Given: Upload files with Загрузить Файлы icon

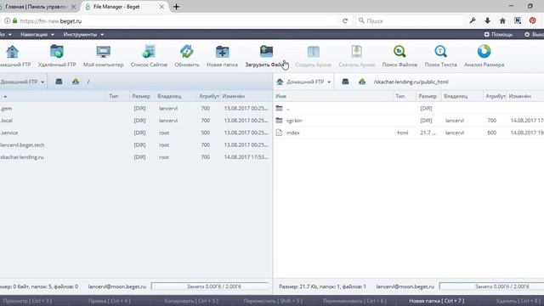Looking at the screenshot, I should coord(266,52).
